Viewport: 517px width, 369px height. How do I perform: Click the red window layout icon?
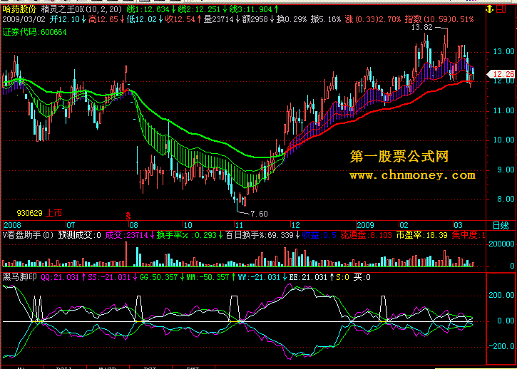click(x=502, y=9)
